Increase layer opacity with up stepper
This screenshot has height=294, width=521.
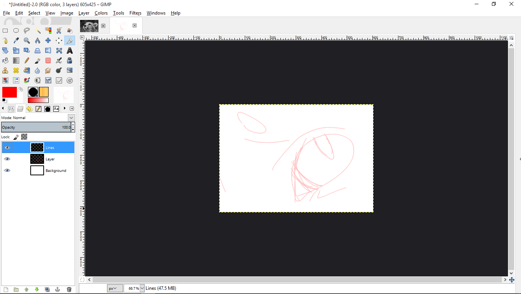pos(73,125)
